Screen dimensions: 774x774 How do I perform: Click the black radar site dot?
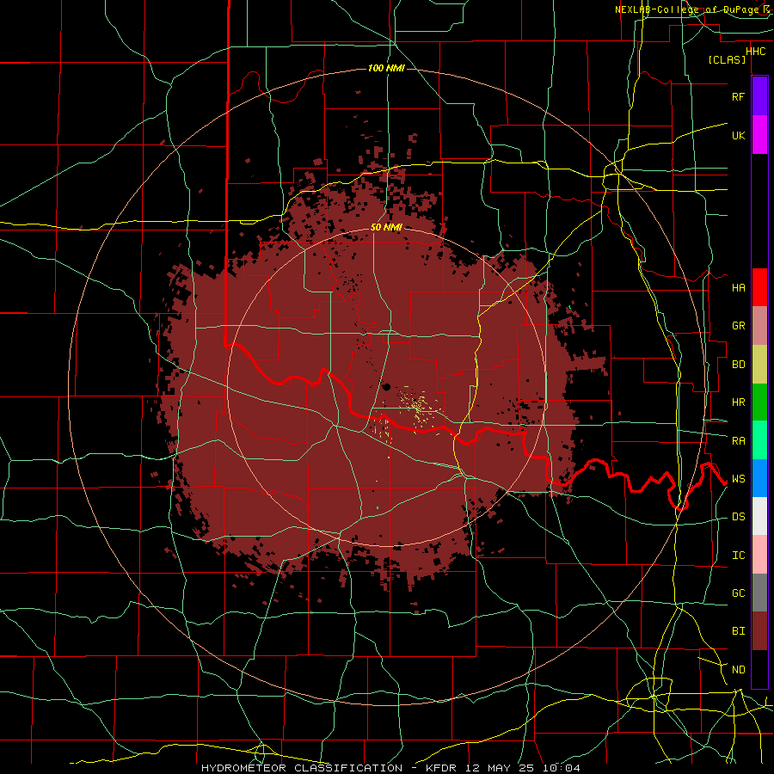click(386, 387)
